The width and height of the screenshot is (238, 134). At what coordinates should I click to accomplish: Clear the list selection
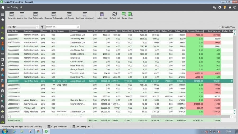[131, 16]
